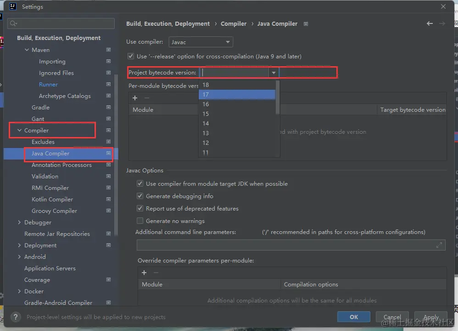Go back using the left arrow
The image size is (458, 331).
click(430, 23)
